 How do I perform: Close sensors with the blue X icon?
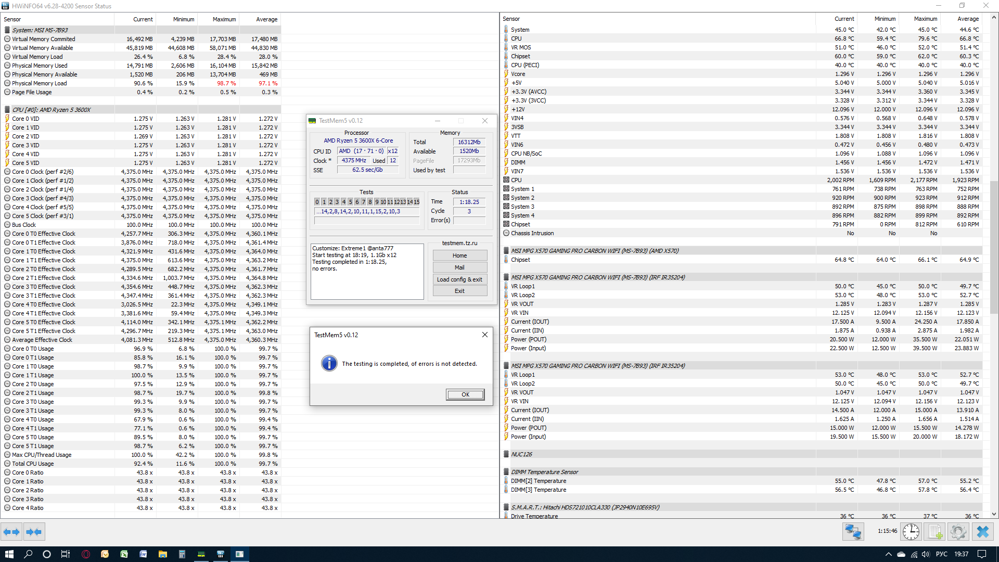click(x=982, y=532)
